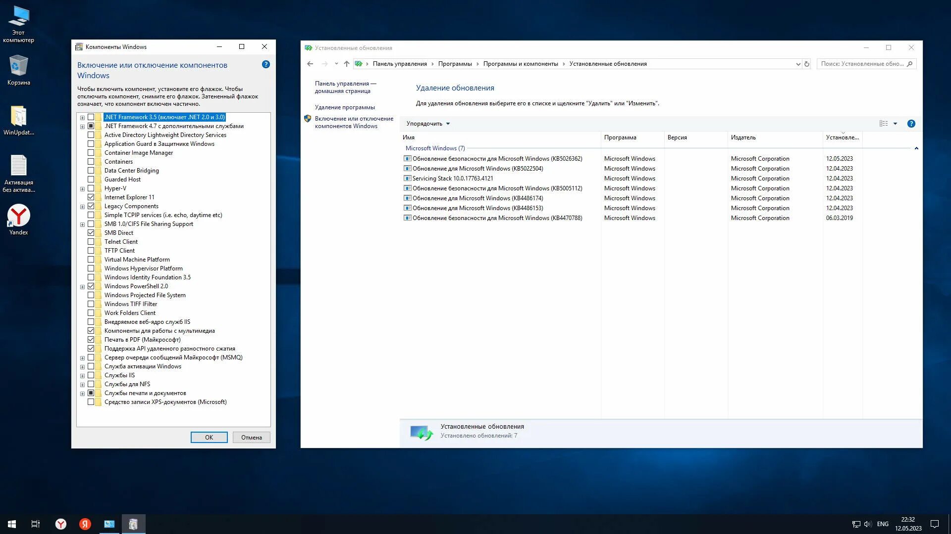The height and width of the screenshot is (534, 951).
Task: Open Windows Start menu
Action: pyautogui.click(x=10, y=524)
